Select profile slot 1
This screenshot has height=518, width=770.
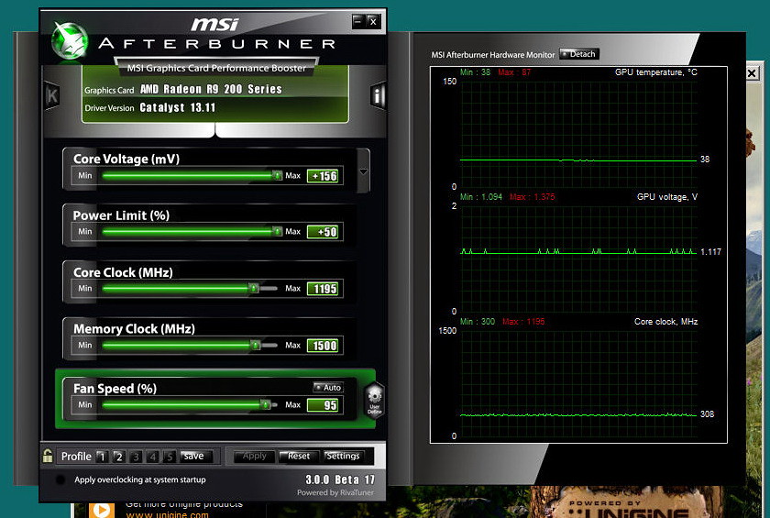coord(102,457)
